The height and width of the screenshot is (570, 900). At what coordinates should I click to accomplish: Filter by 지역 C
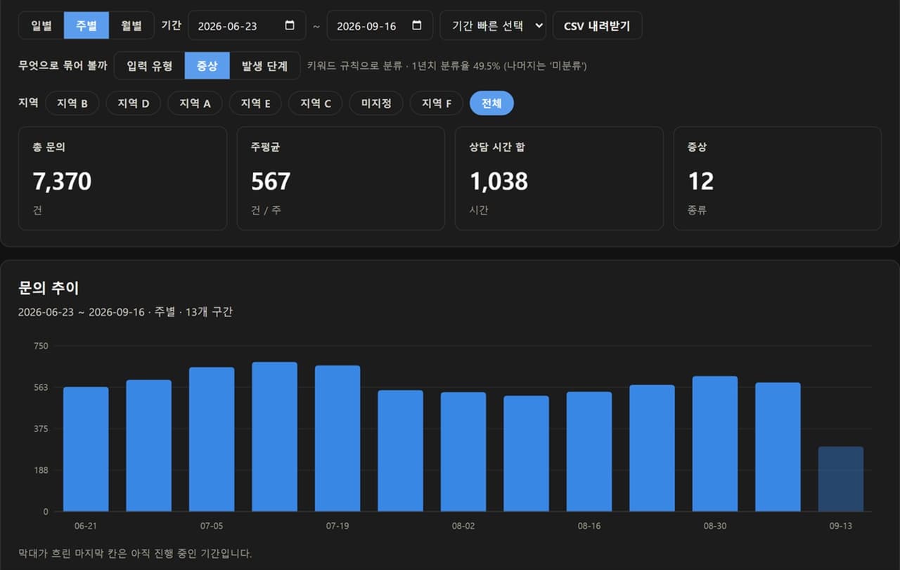click(316, 103)
